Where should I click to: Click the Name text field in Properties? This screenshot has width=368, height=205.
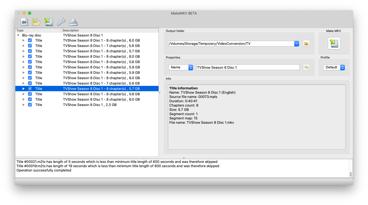pos(248,67)
